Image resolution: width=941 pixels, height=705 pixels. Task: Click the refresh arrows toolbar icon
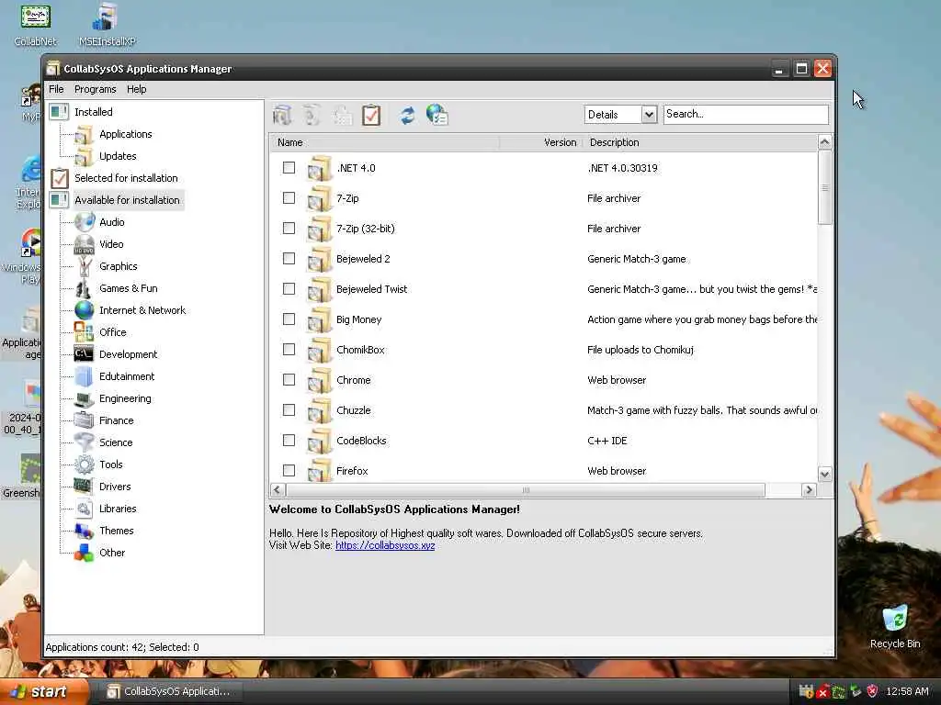[x=407, y=115]
